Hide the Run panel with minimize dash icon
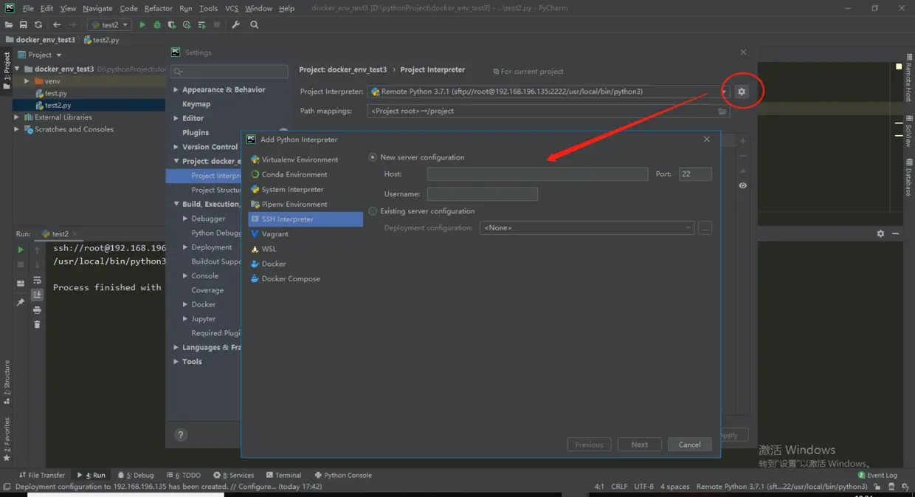This screenshot has width=915, height=497. point(895,233)
